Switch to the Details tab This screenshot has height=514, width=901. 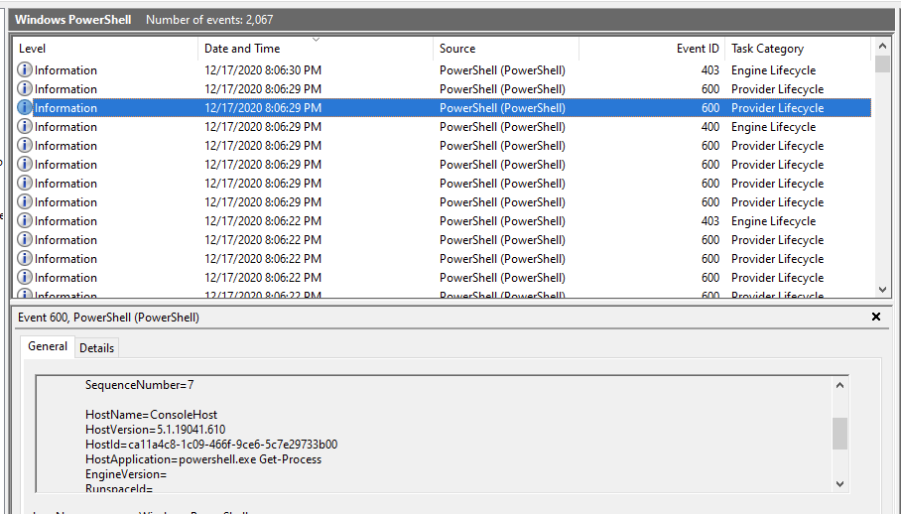click(96, 348)
